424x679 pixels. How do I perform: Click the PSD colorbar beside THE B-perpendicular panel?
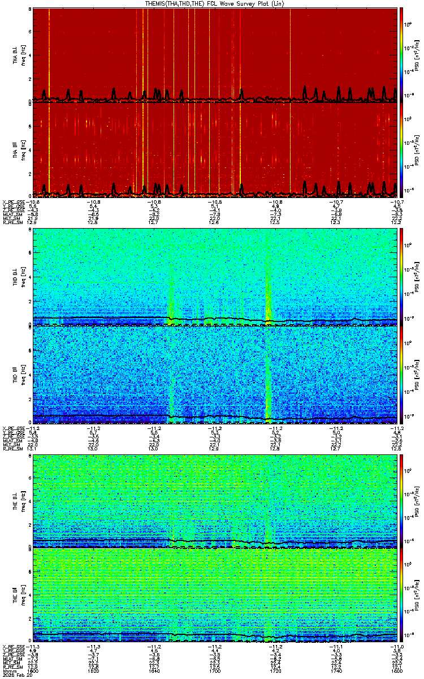point(401,500)
